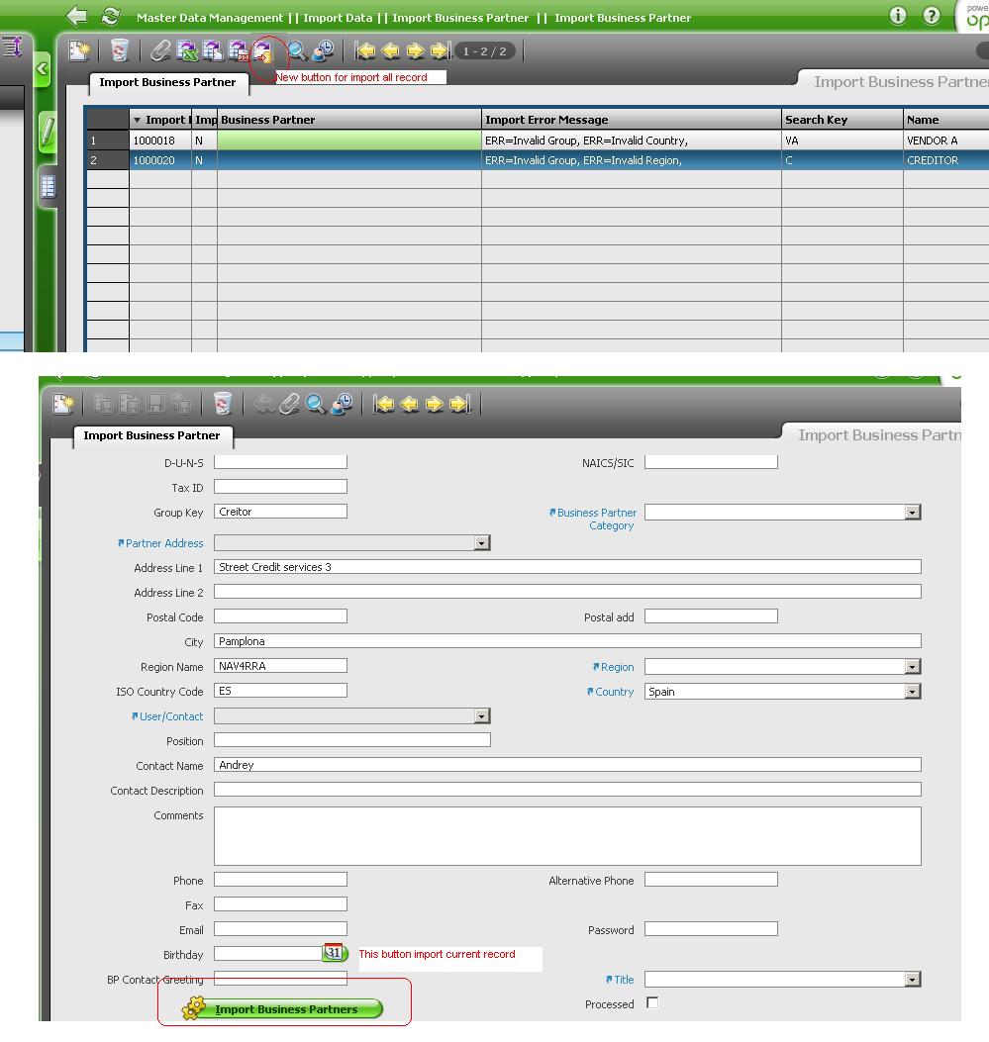Go to last record in grid toolbar
This screenshot has height=1042, width=989.
tap(441, 50)
